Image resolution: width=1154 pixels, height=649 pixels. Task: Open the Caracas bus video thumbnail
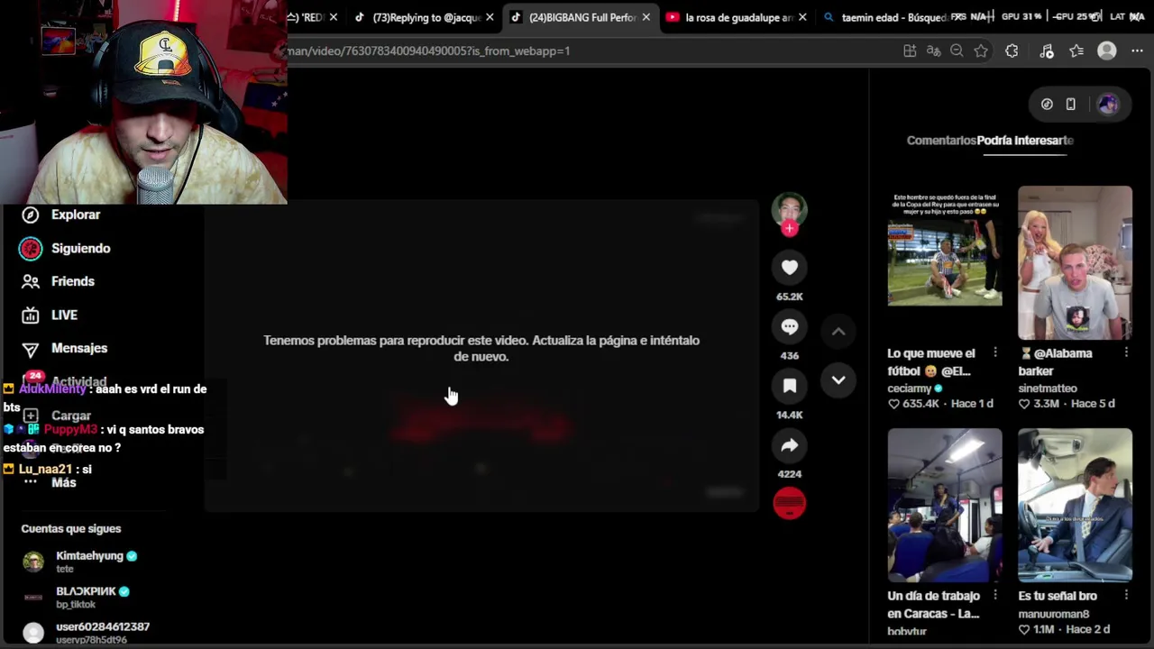click(x=945, y=506)
